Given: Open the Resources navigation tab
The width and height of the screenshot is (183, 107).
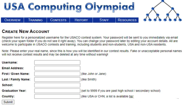Looking at the screenshot, I should [127, 20].
